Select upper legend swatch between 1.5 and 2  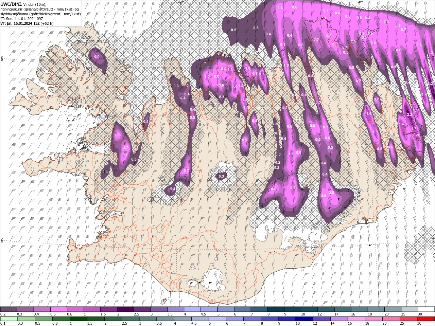(x=109, y=309)
